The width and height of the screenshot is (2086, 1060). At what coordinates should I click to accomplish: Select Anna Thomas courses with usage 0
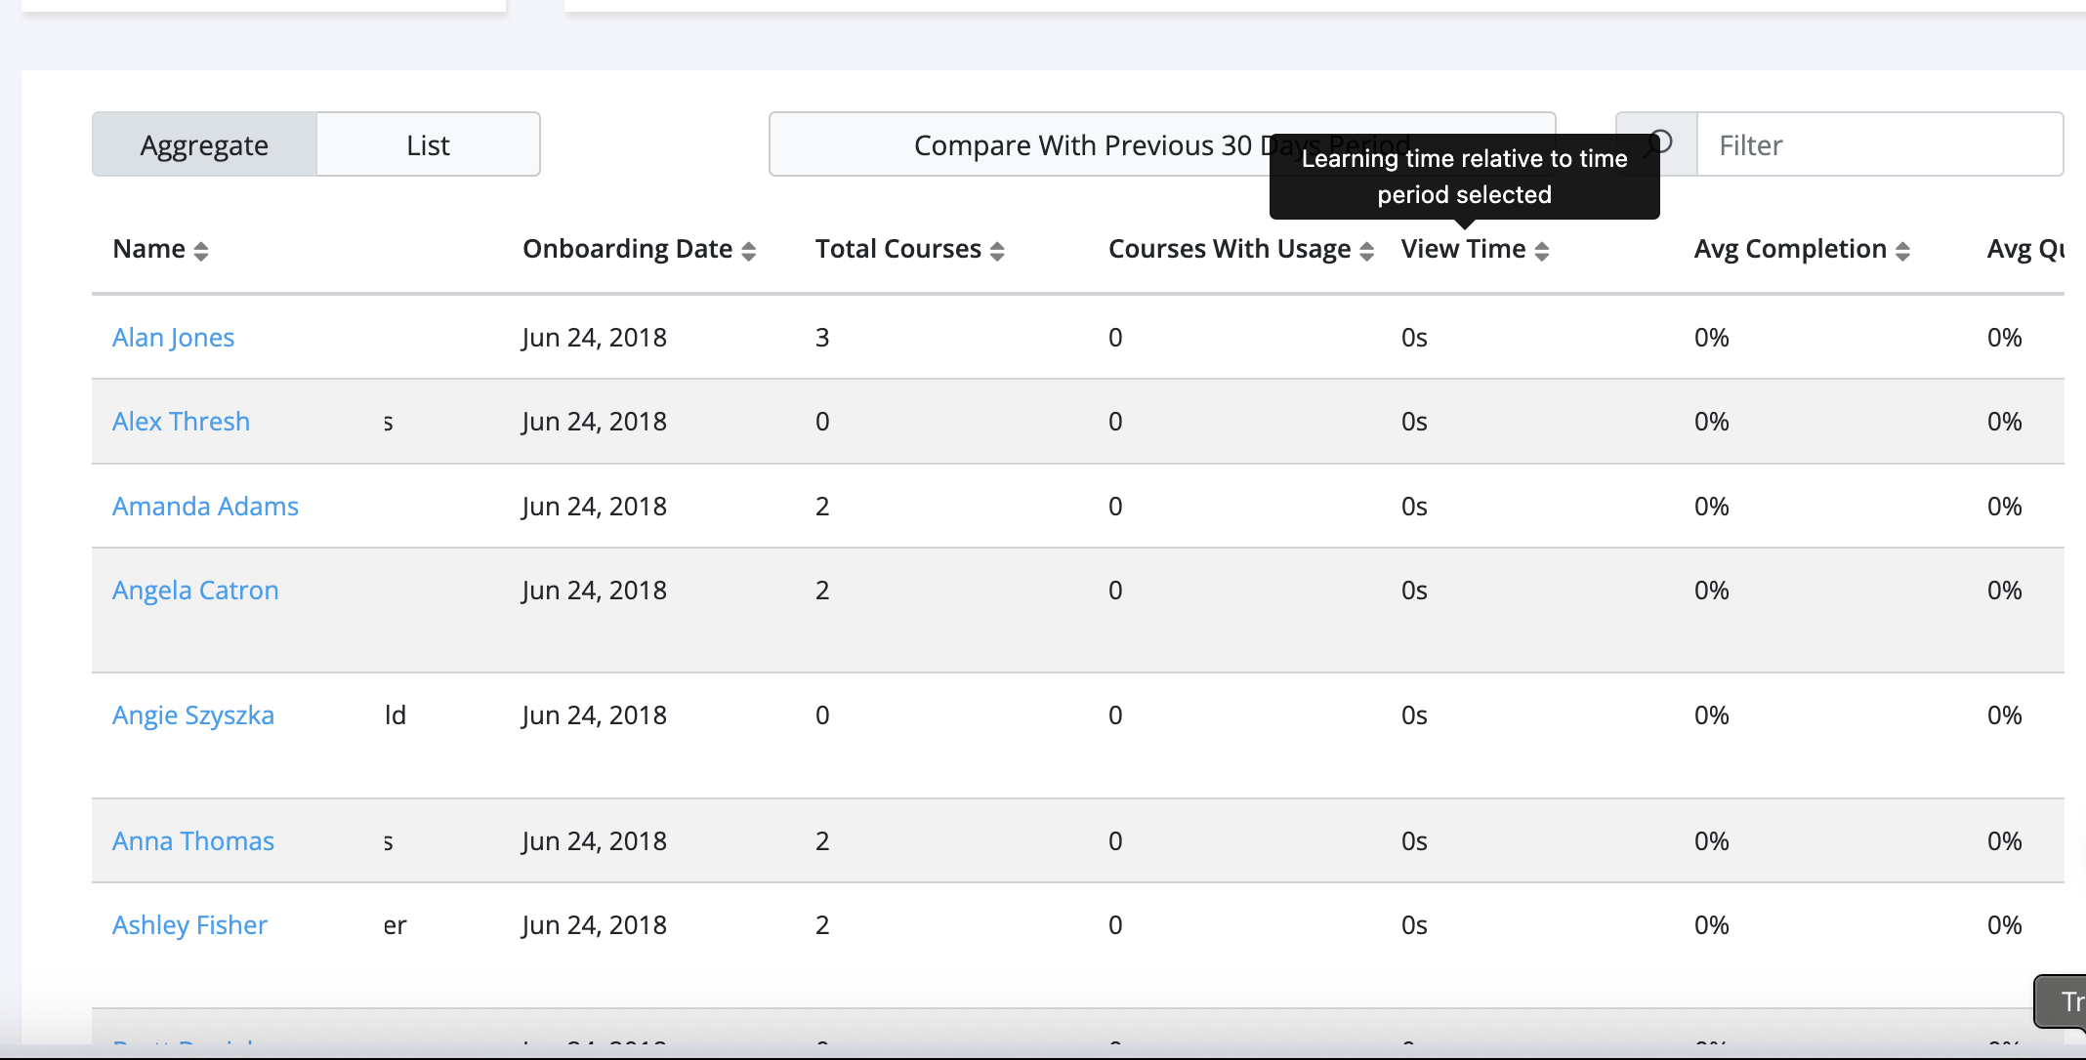pos(1115,840)
